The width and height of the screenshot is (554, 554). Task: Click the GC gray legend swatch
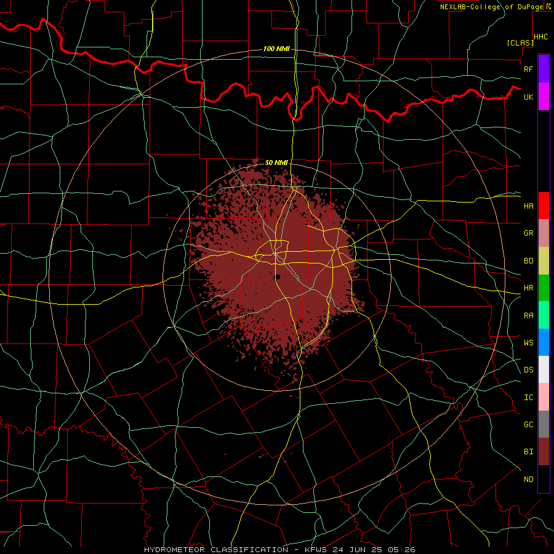[x=544, y=424]
